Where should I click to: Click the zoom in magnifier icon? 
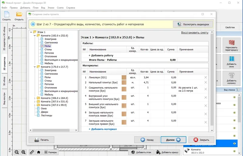pos(23,152)
